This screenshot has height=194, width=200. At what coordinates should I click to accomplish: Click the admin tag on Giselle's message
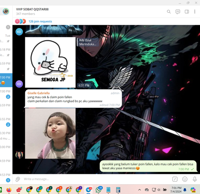[x=115, y=93]
